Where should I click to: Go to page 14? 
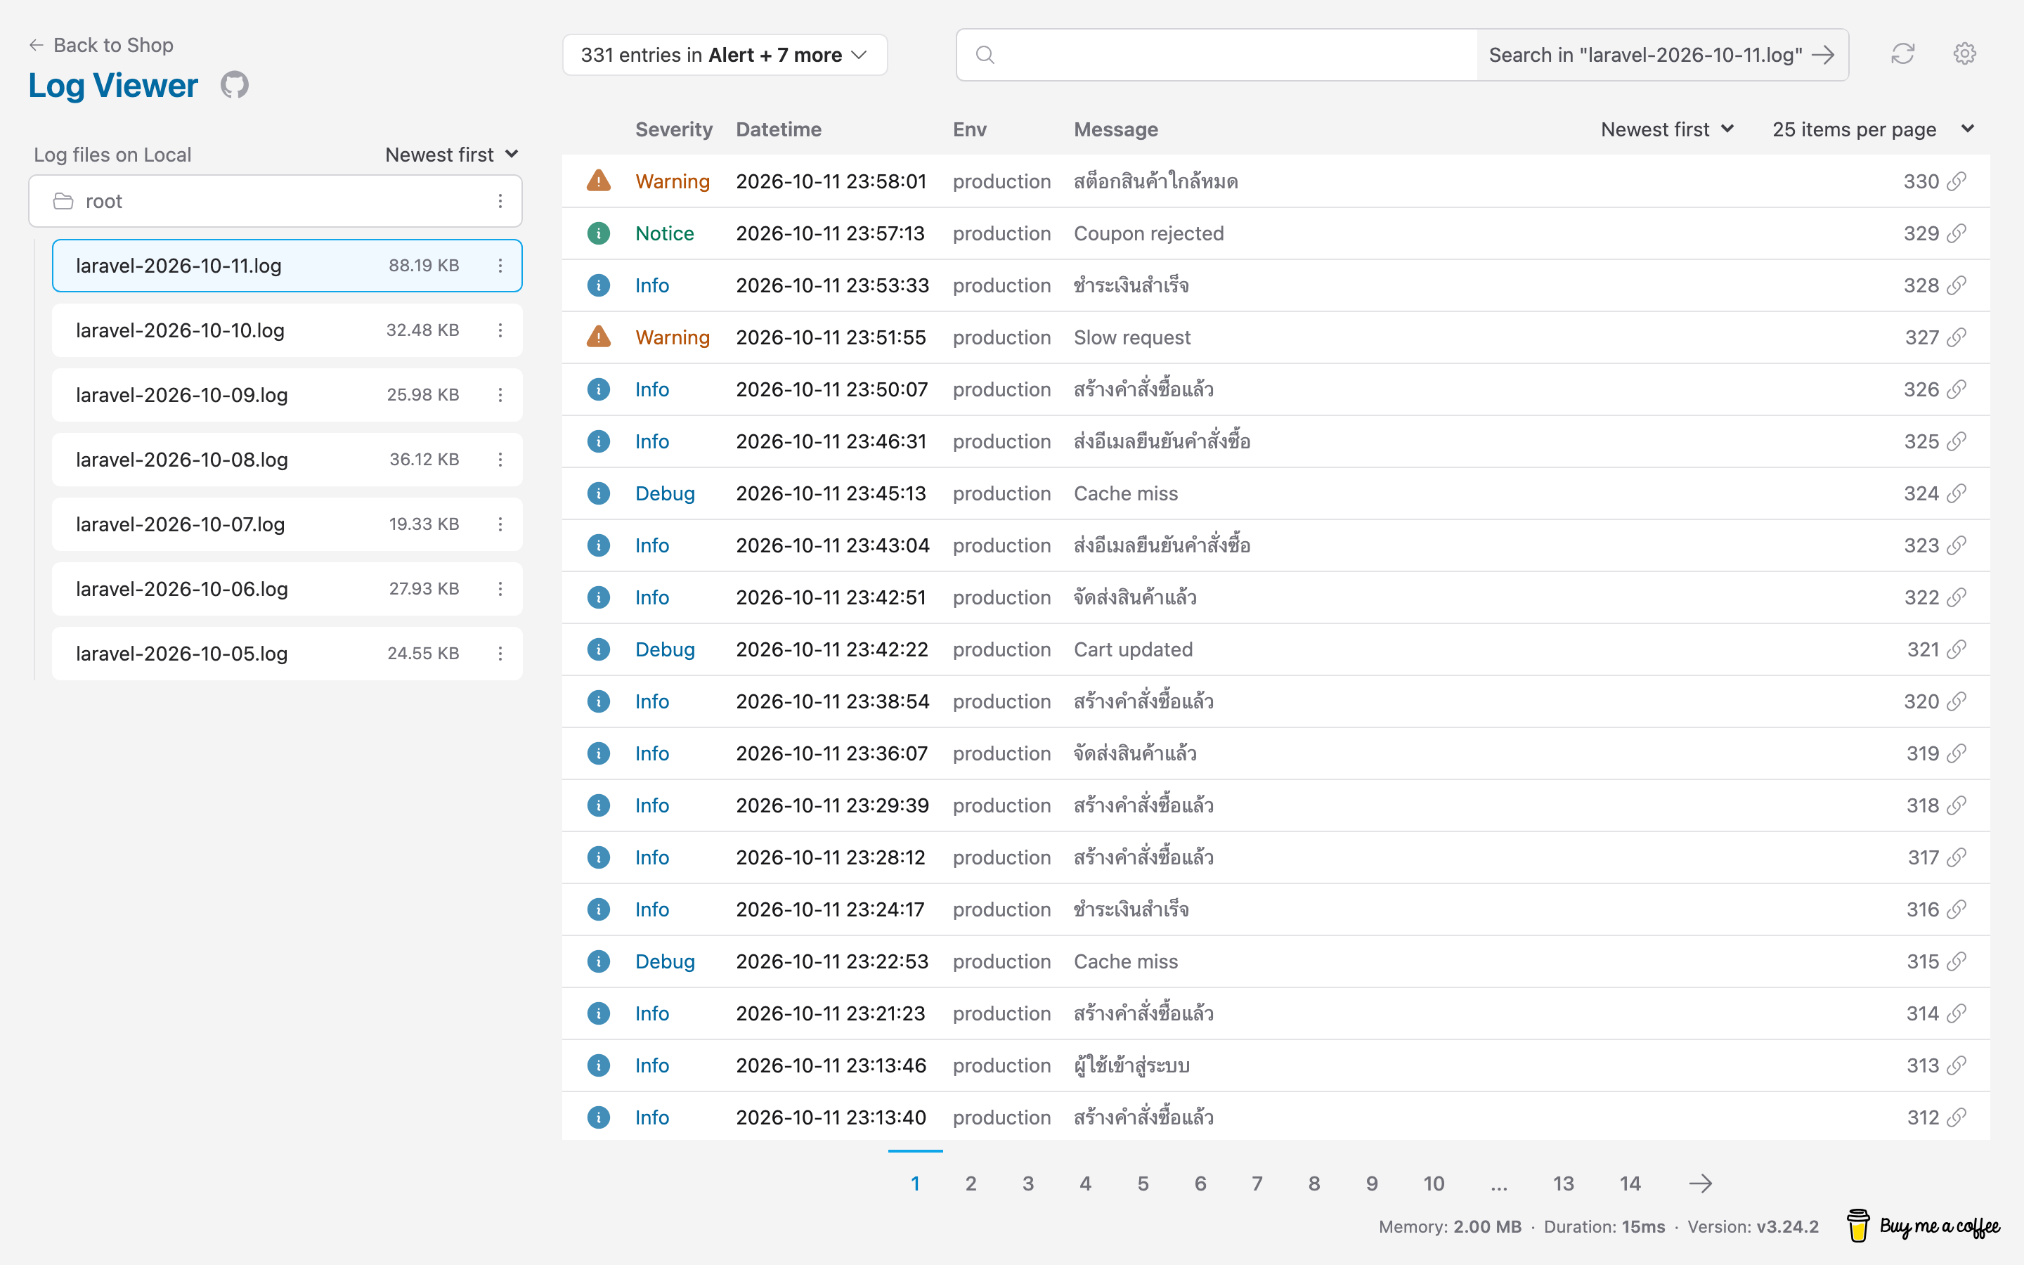1629,1183
